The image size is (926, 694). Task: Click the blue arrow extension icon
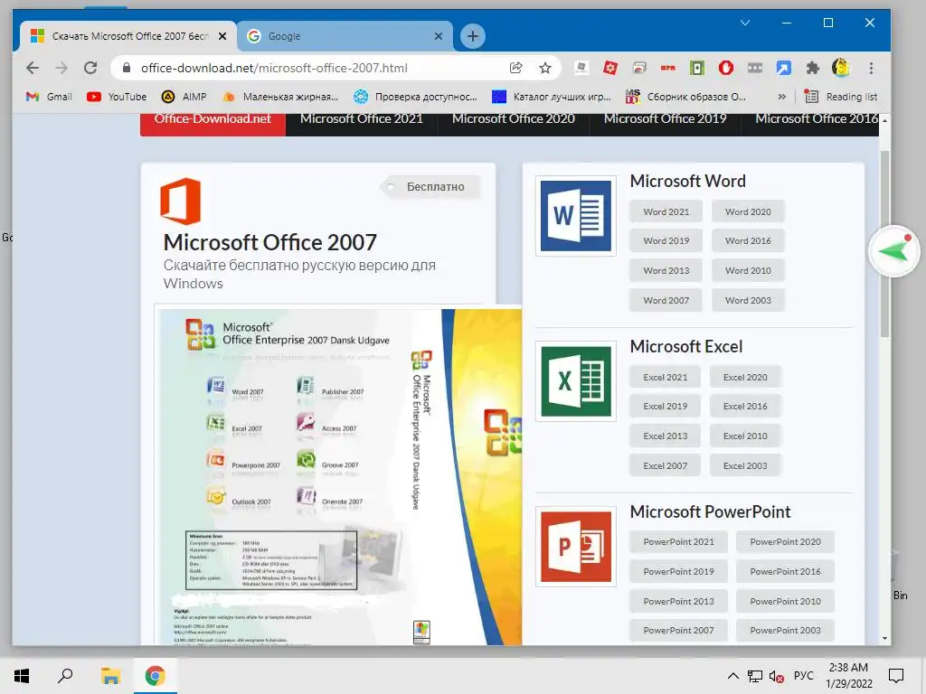point(784,68)
